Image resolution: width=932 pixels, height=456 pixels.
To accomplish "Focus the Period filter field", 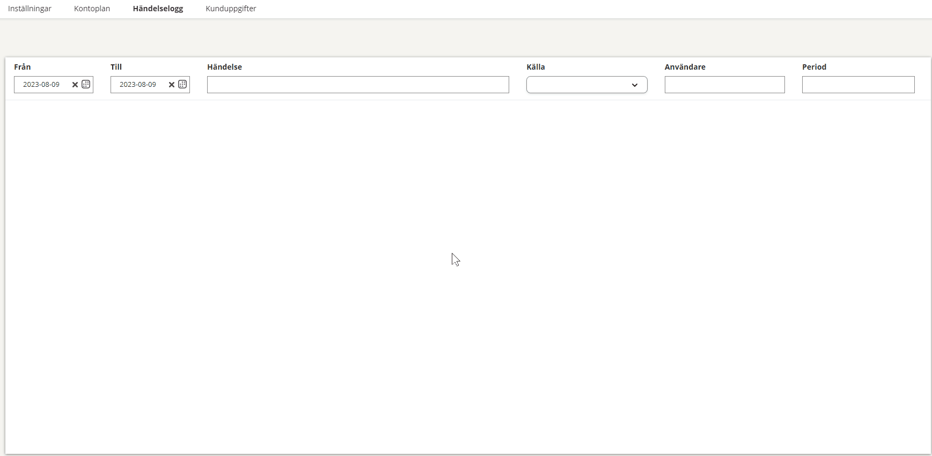I will coord(858,85).
